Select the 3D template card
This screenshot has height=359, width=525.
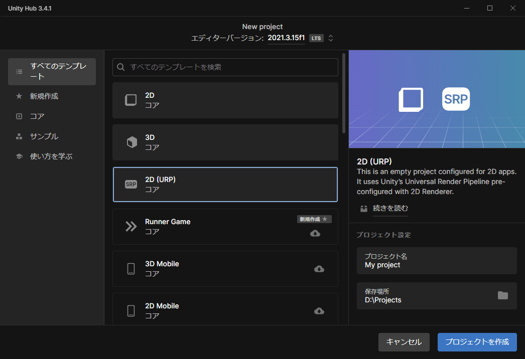[x=225, y=142]
